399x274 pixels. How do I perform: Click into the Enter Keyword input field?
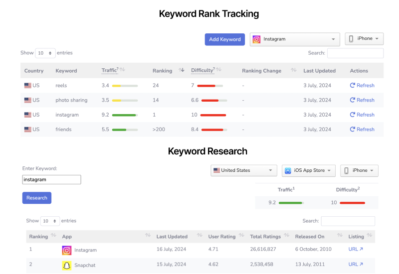(52, 179)
